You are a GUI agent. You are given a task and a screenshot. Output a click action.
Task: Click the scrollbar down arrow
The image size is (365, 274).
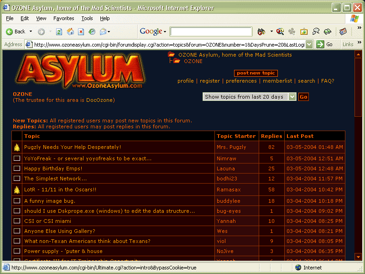pos(358,257)
